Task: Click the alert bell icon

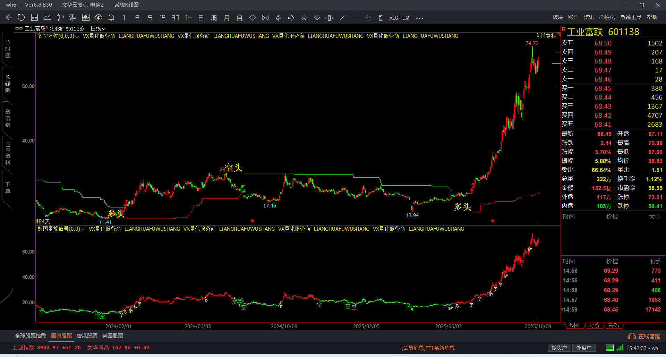Action: click(111, 18)
